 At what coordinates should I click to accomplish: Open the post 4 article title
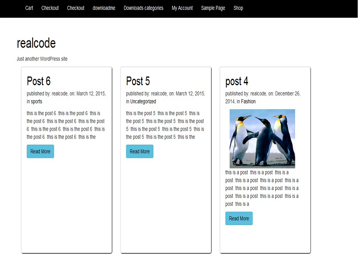click(237, 81)
